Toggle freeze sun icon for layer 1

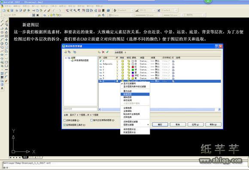point(123,67)
